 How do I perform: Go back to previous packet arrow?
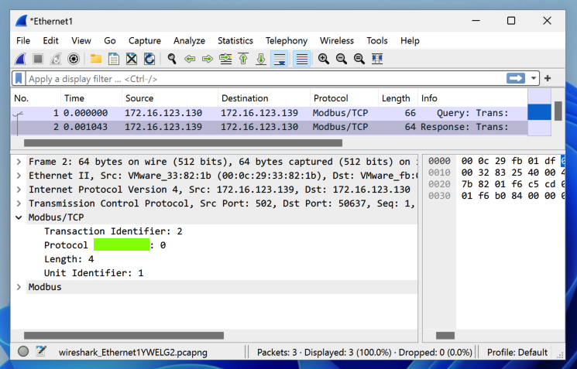tap(190, 59)
